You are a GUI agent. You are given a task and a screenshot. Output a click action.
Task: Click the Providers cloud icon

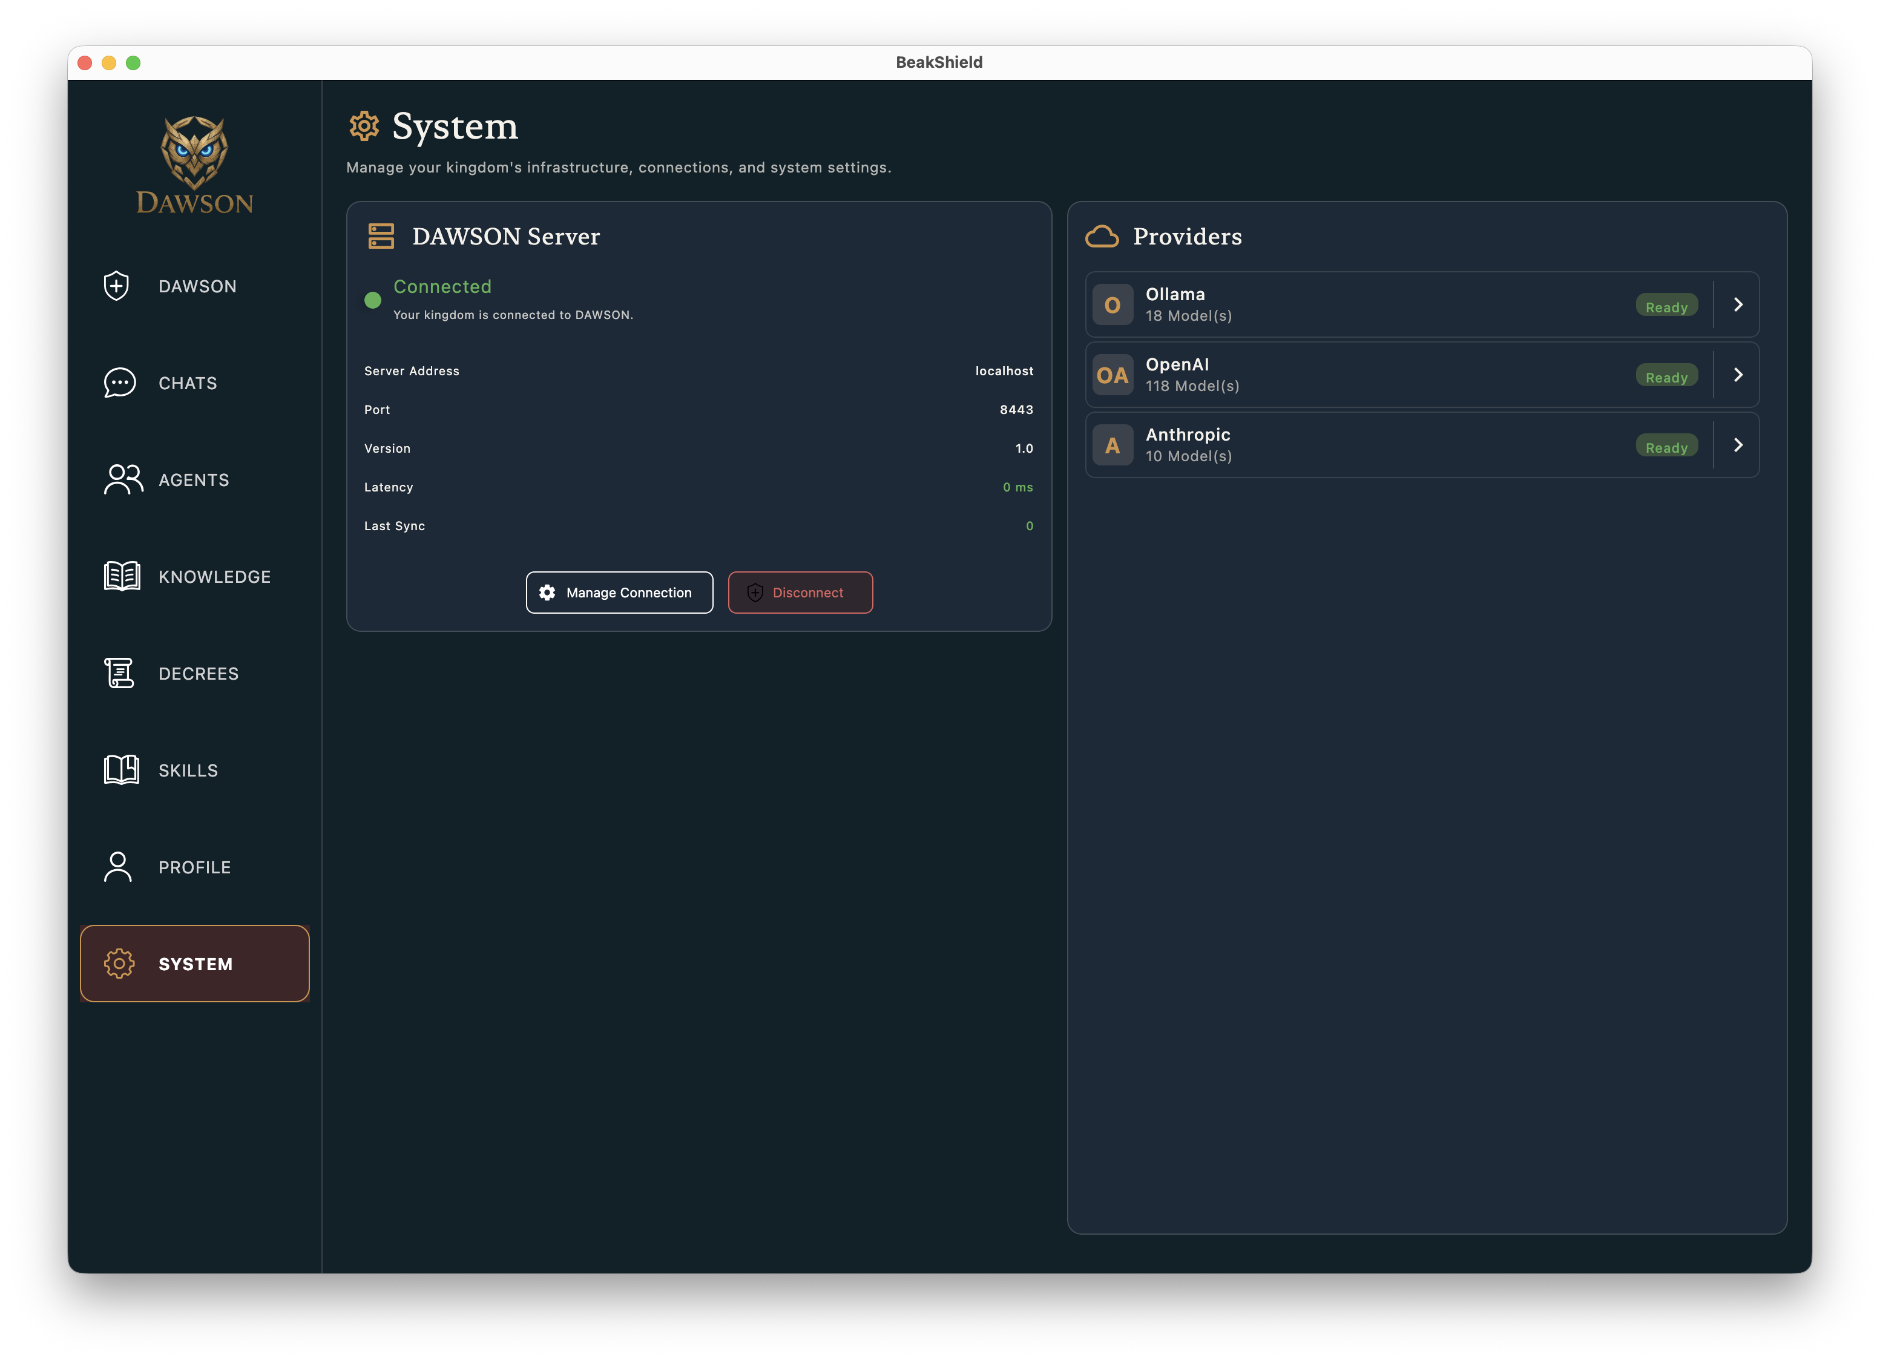coord(1102,236)
